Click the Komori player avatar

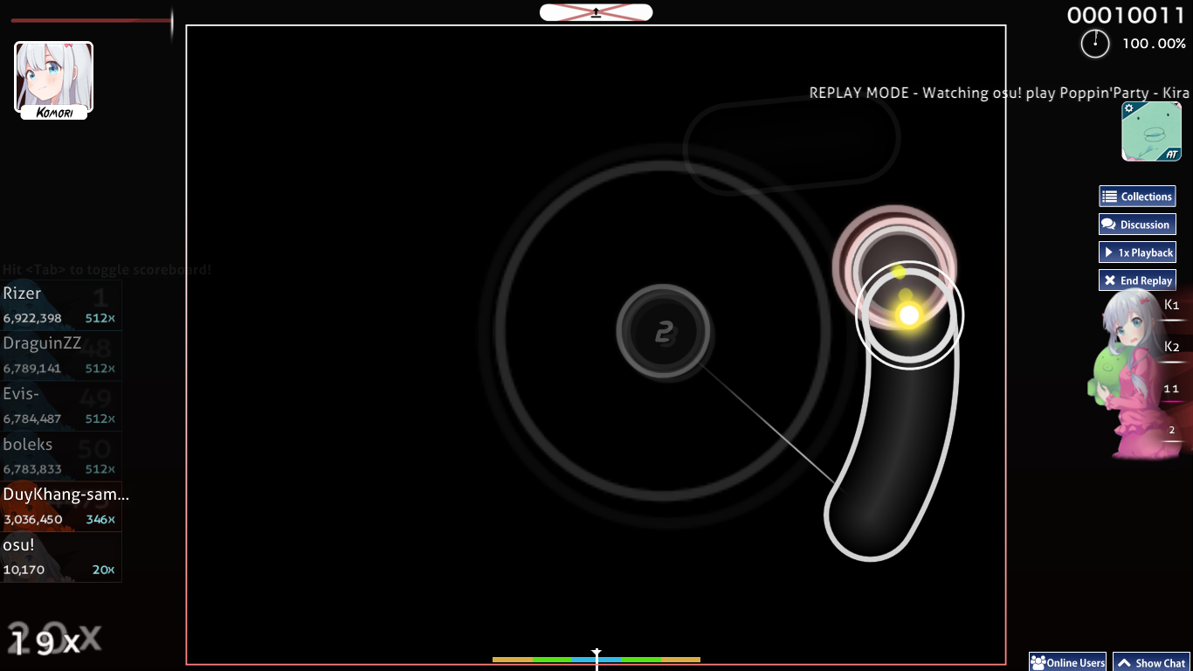[x=54, y=80]
